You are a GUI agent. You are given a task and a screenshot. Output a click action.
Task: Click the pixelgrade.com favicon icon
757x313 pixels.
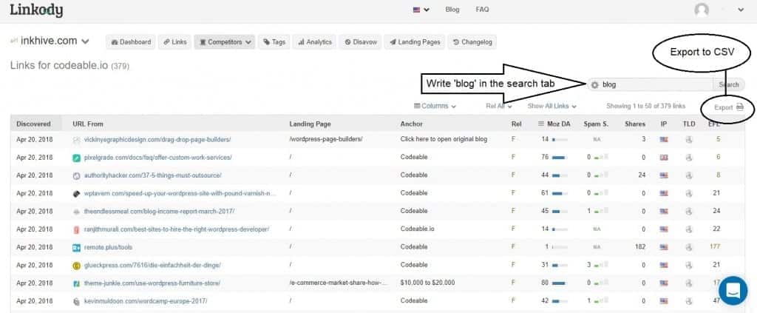[76, 158]
